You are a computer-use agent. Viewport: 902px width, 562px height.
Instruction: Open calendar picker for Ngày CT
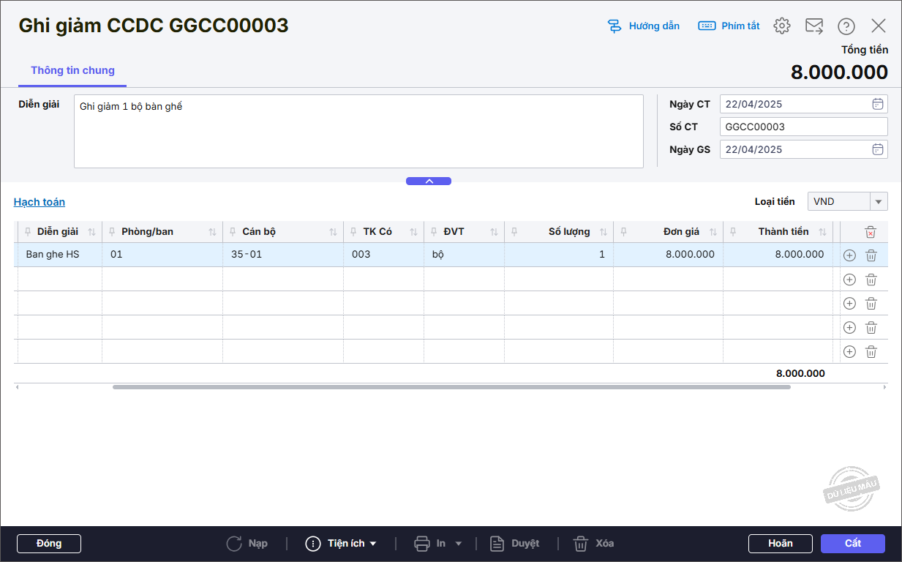[878, 104]
